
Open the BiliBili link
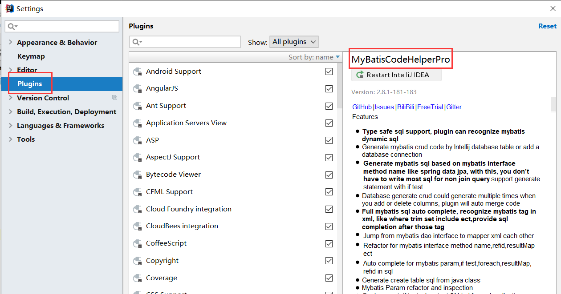406,107
